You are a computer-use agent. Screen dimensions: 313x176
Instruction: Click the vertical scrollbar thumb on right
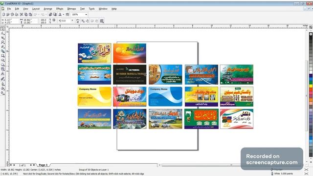[x=307, y=96]
